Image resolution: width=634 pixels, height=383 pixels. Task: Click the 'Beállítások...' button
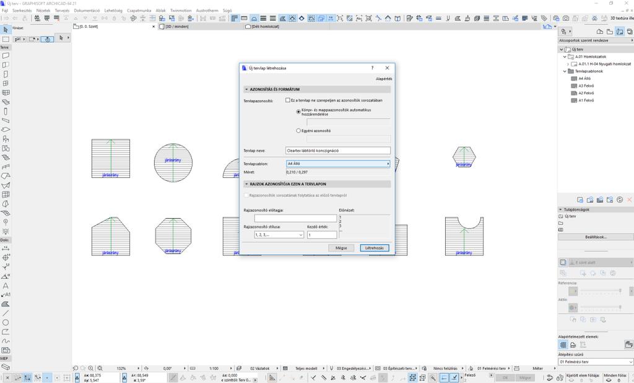tap(596, 237)
